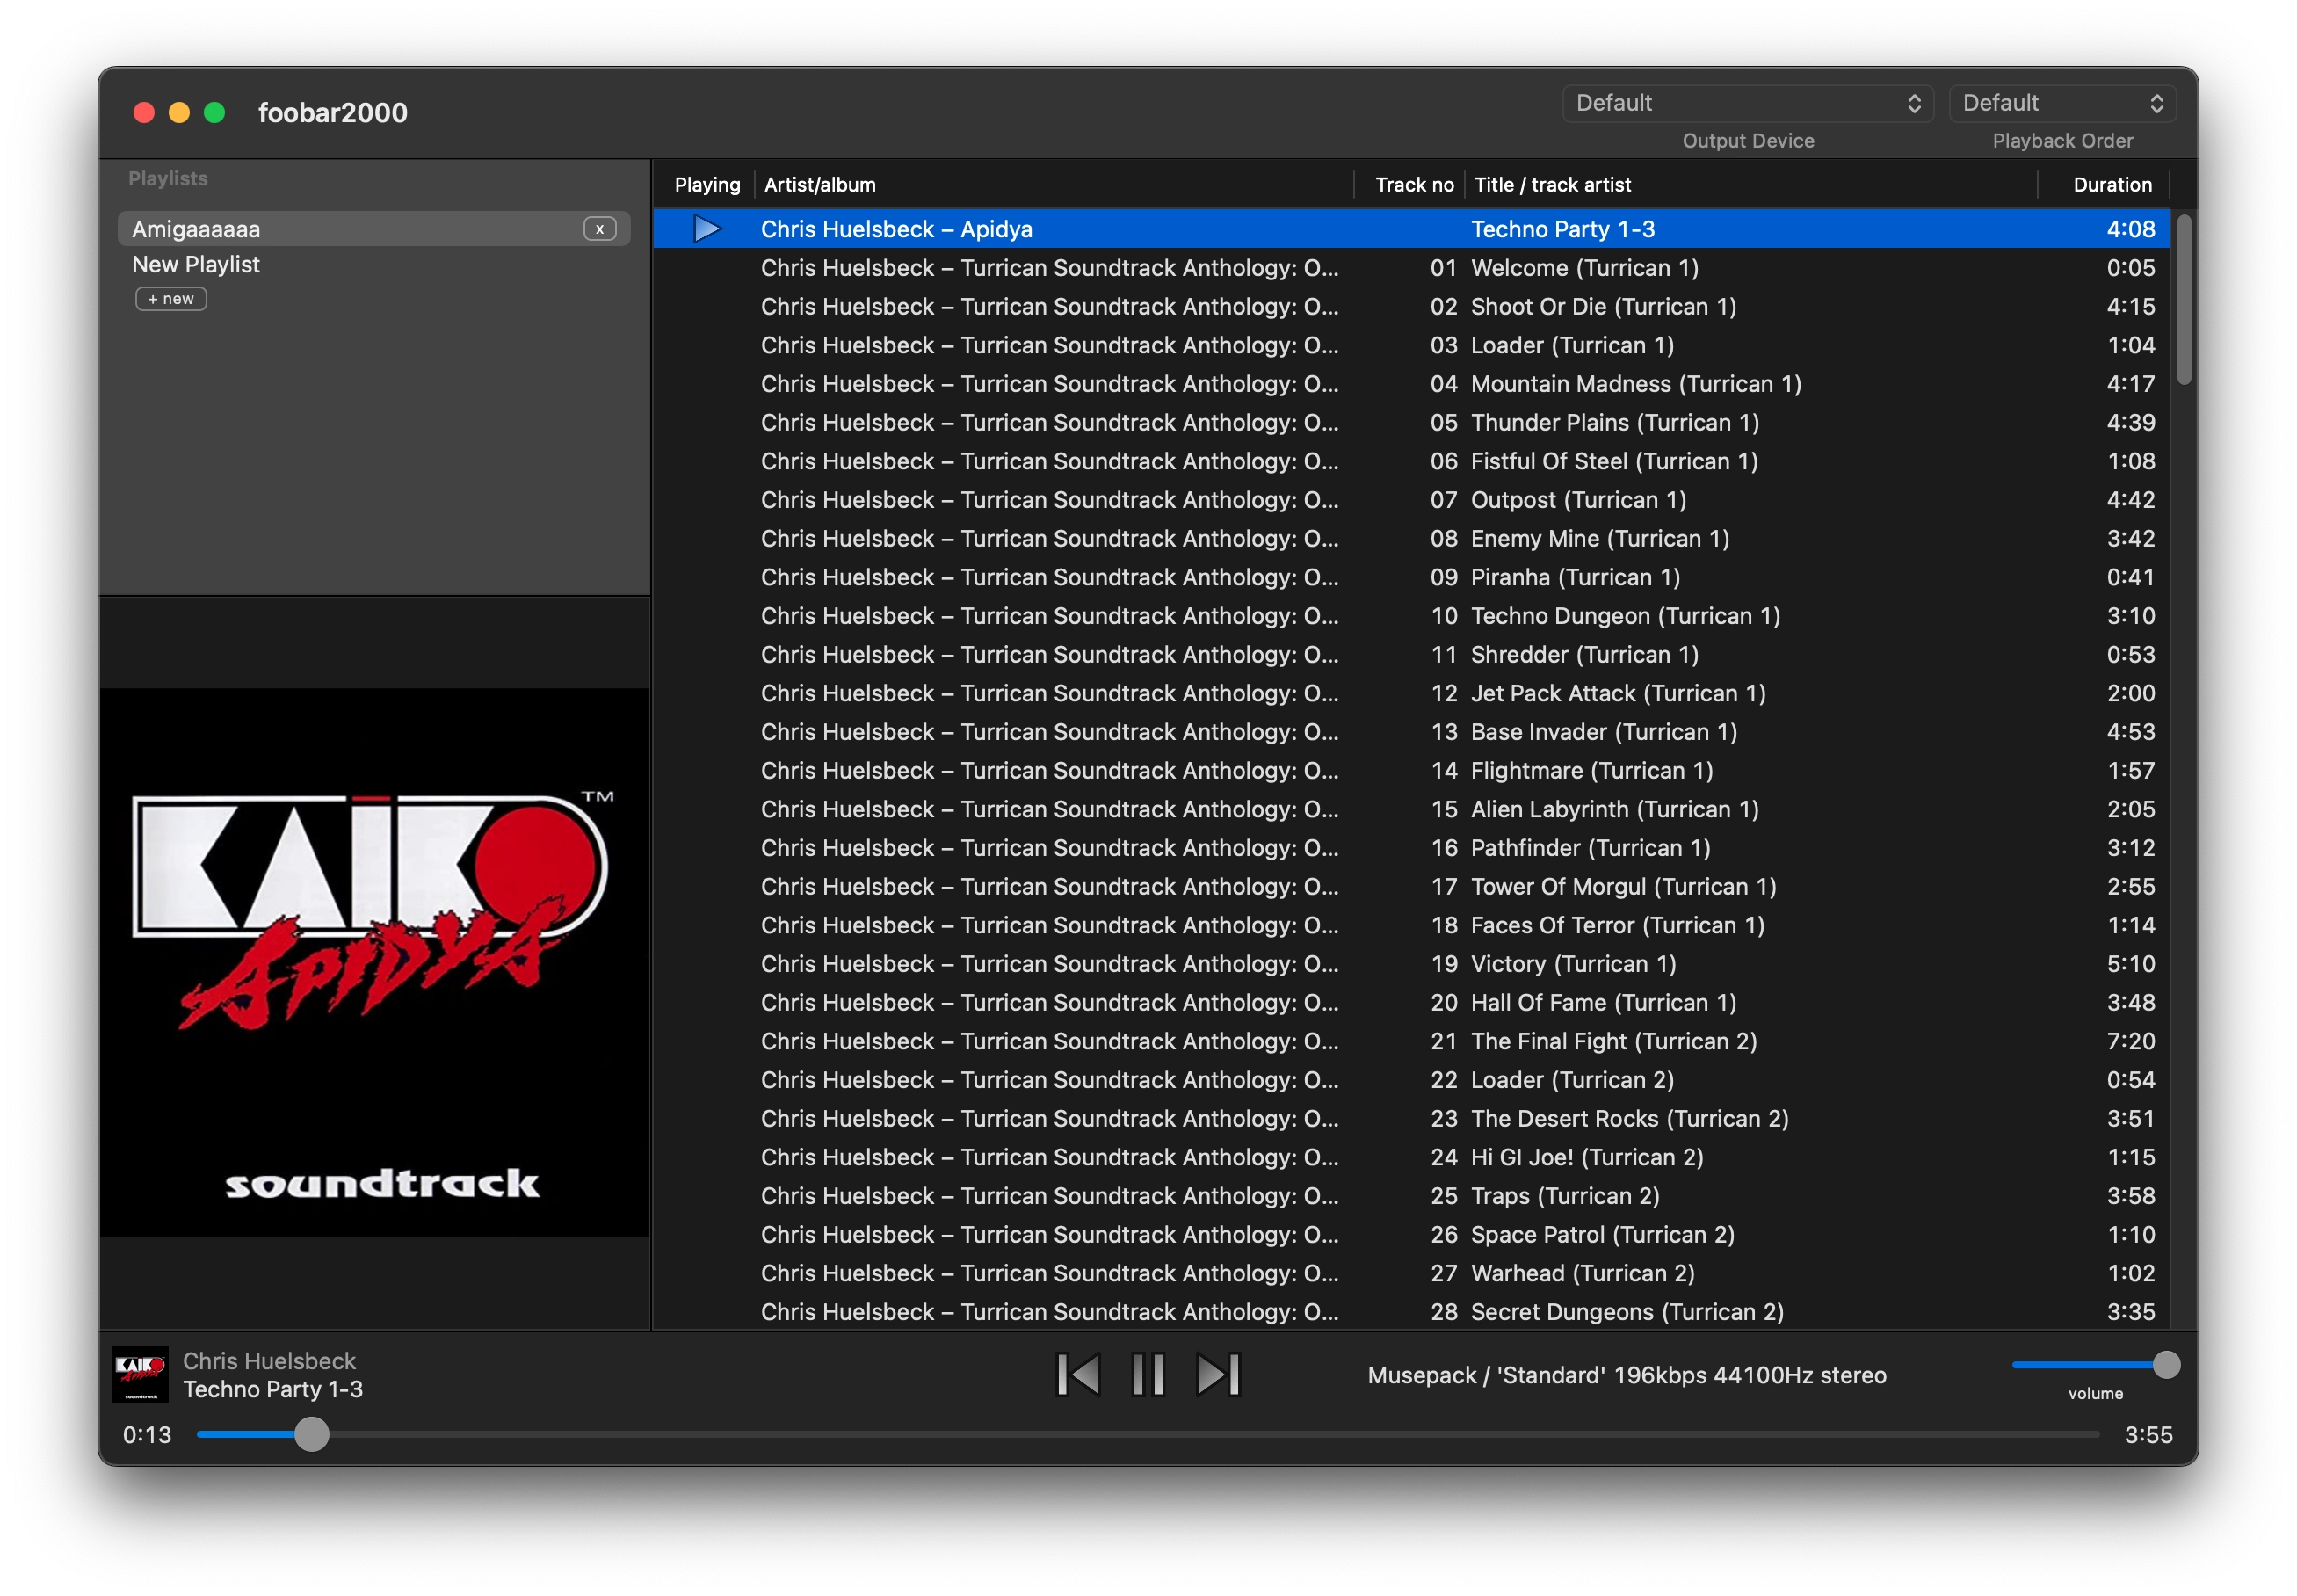The height and width of the screenshot is (1596, 2297).
Task: Select track Warhead (Turrican 2)
Action: [x=1411, y=1273]
